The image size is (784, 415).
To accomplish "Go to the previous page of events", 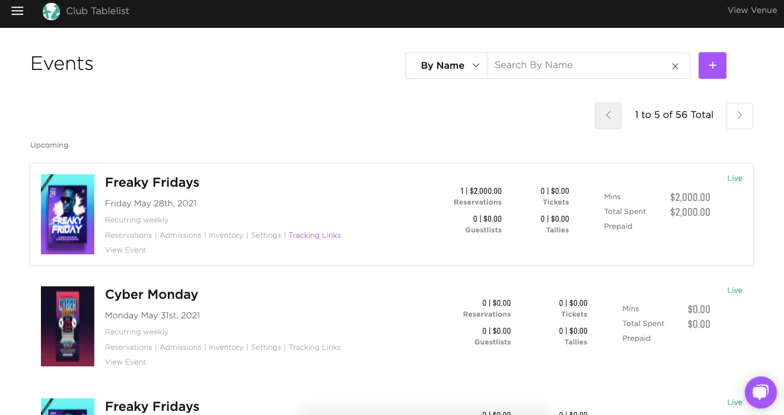I will tap(608, 116).
